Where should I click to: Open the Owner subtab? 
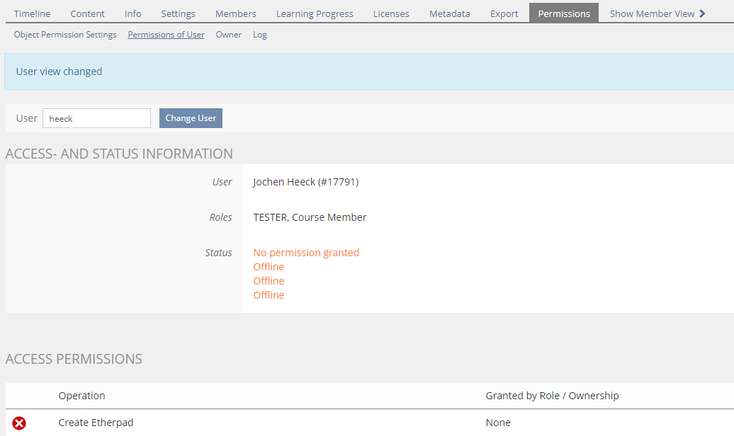tap(228, 35)
